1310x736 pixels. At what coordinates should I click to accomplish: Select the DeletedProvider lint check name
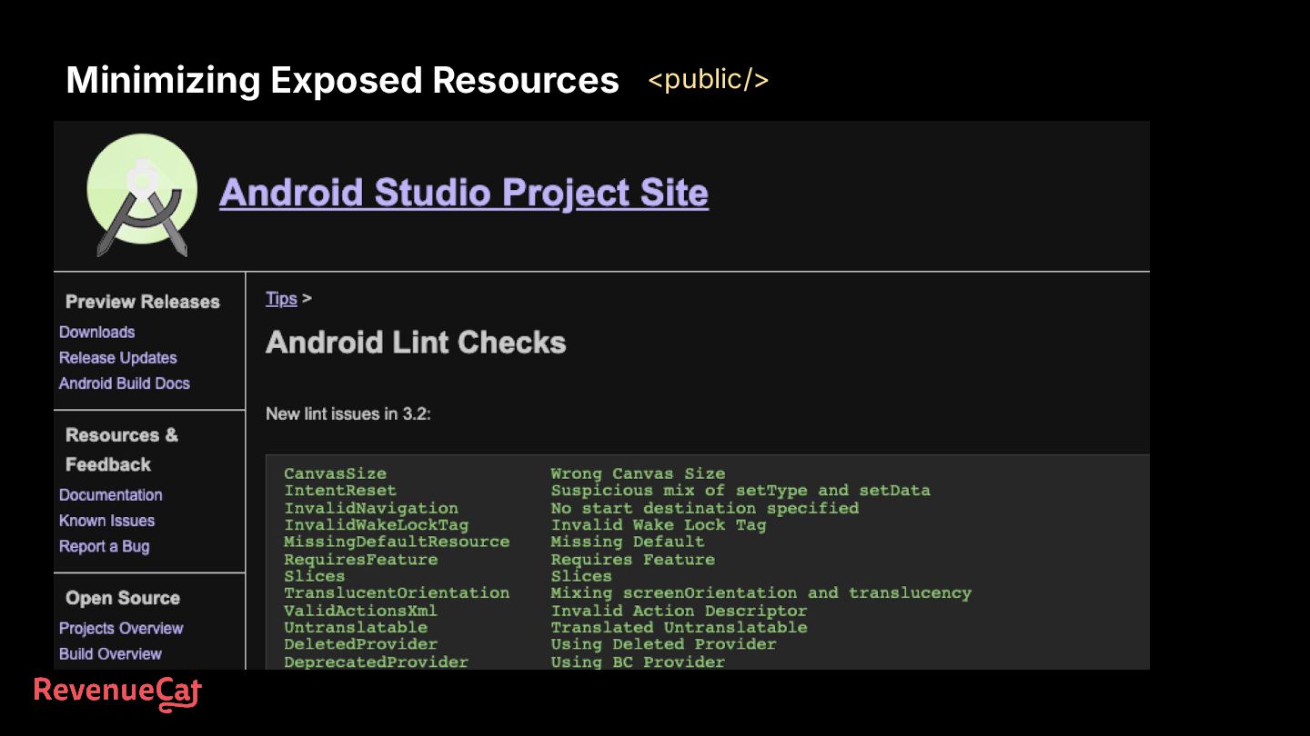[361, 644]
